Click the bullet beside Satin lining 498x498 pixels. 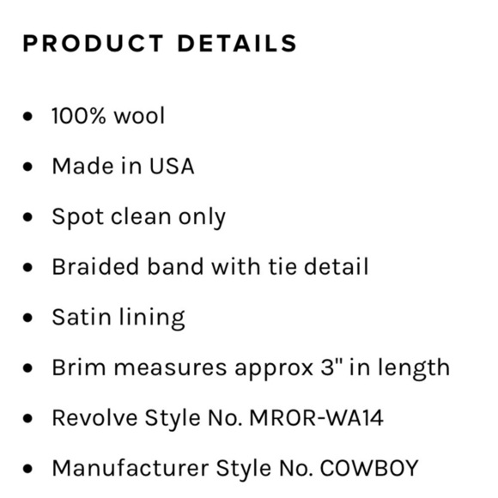tap(28, 318)
